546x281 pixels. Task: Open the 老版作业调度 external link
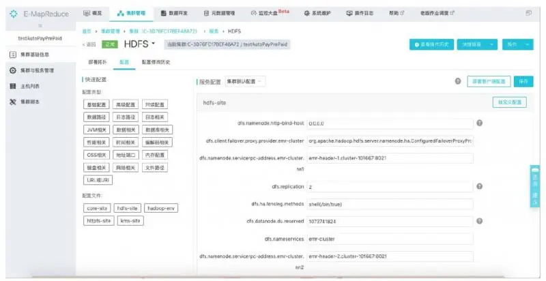(437, 13)
